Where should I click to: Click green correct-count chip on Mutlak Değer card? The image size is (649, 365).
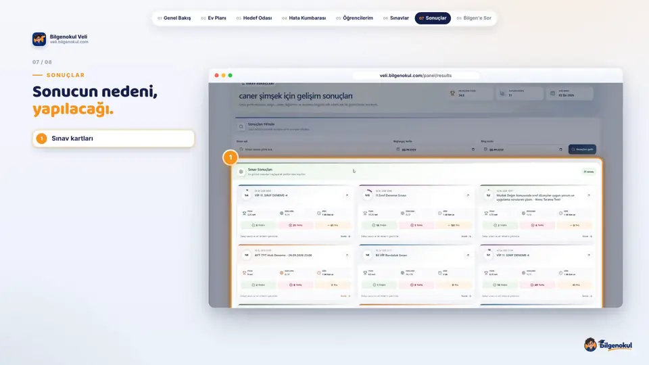(x=500, y=225)
